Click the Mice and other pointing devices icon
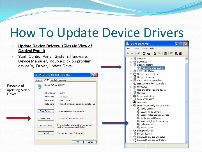Screen dimensions: 202x152 (135, 90)
